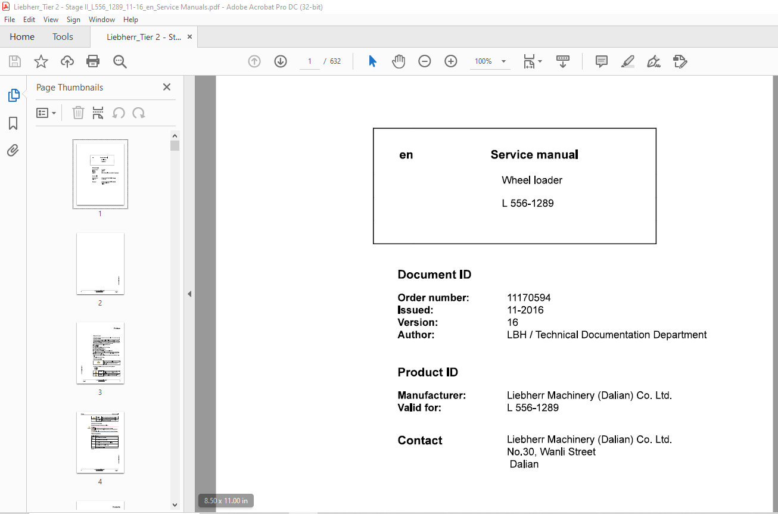Upload the file to cloud storage
The image size is (778, 514).
click(x=67, y=61)
